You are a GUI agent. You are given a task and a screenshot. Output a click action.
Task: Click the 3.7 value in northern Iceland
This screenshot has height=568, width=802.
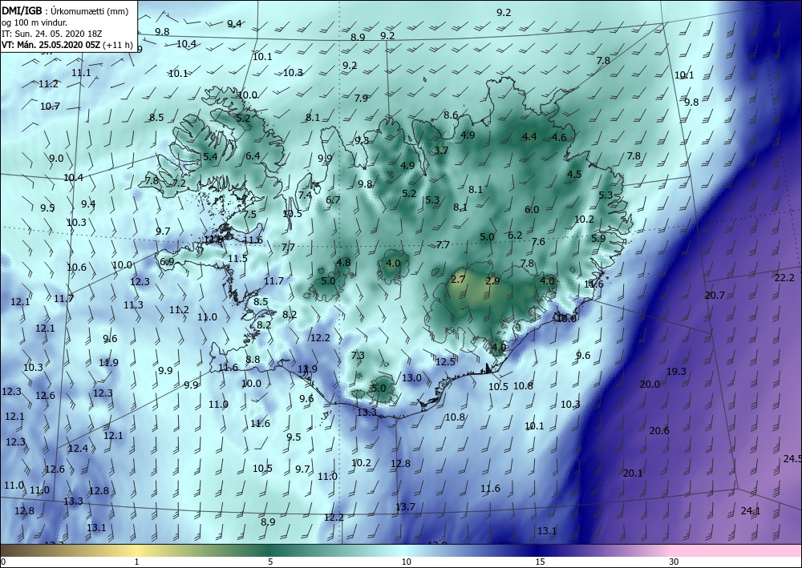[441, 150]
